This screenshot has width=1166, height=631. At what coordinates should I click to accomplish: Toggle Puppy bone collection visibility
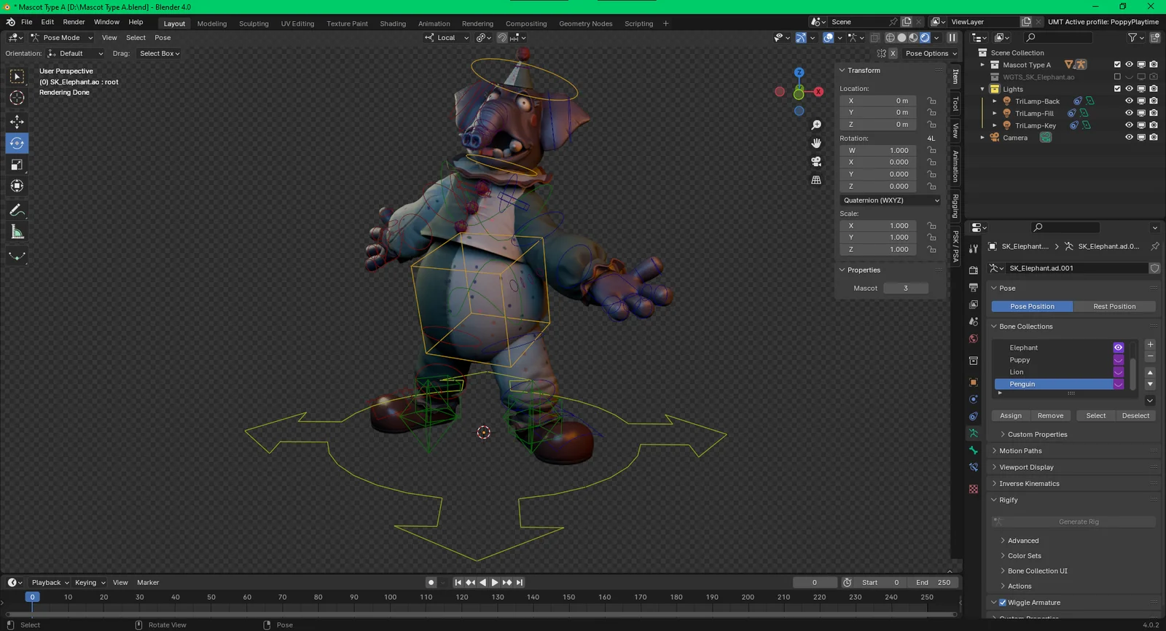(x=1118, y=360)
